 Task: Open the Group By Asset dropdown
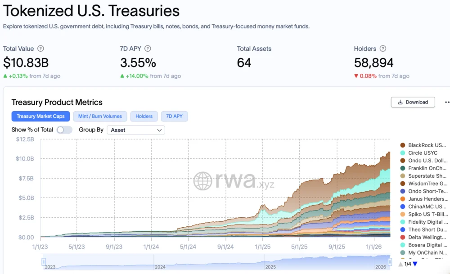135,130
